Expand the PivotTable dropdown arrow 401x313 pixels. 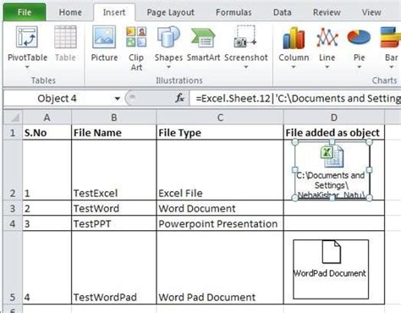point(27,67)
